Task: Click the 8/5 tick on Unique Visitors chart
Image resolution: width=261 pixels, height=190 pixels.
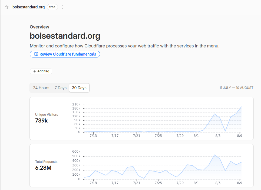Action: click(218, 136)
